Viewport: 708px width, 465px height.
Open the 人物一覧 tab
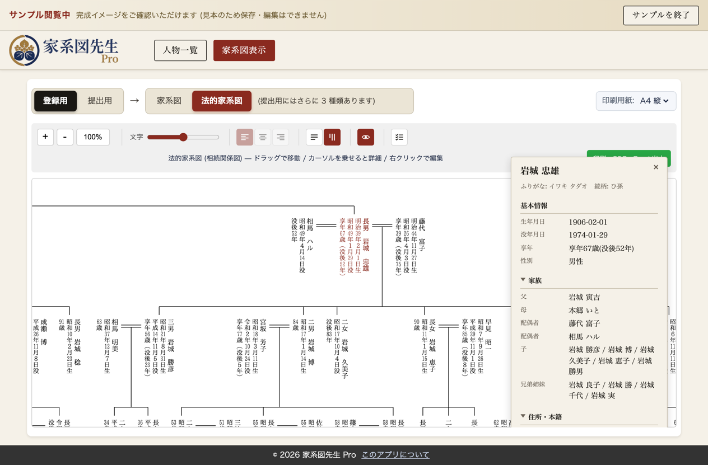tap(180, 50)
